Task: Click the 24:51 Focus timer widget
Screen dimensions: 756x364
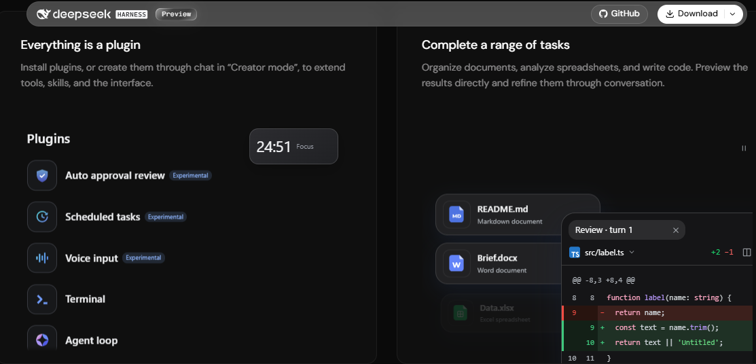Action: coord(293,147)
